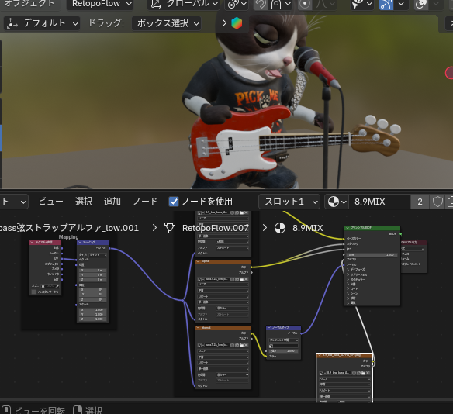Open the pivot point dropdown
453x414 pixels.
tap(237, 4)
